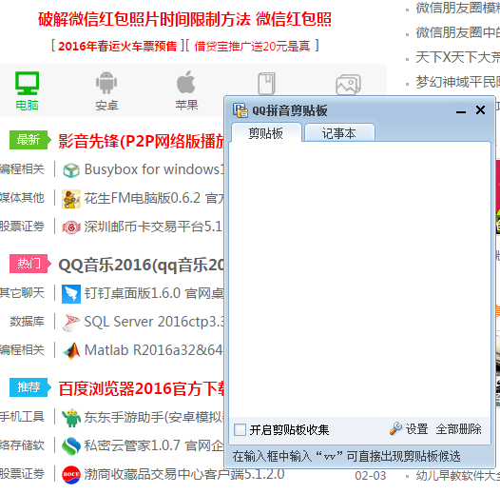Viewport: 500px width, 494px height.
Task: Close the QQ拼音剪贴板 window
Action: [x=480, y=110]
